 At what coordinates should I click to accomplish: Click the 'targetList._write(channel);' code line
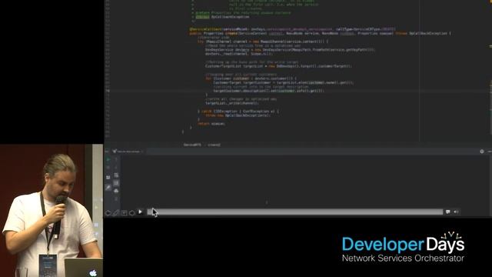pyautogui.click(x=232, y=103)
